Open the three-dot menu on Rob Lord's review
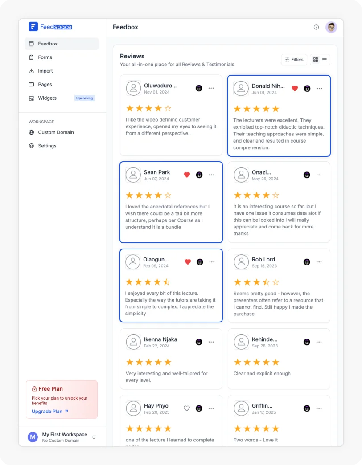Image resolution: width=362 pixels, height=465 pixels. click(x=319, y=262)
